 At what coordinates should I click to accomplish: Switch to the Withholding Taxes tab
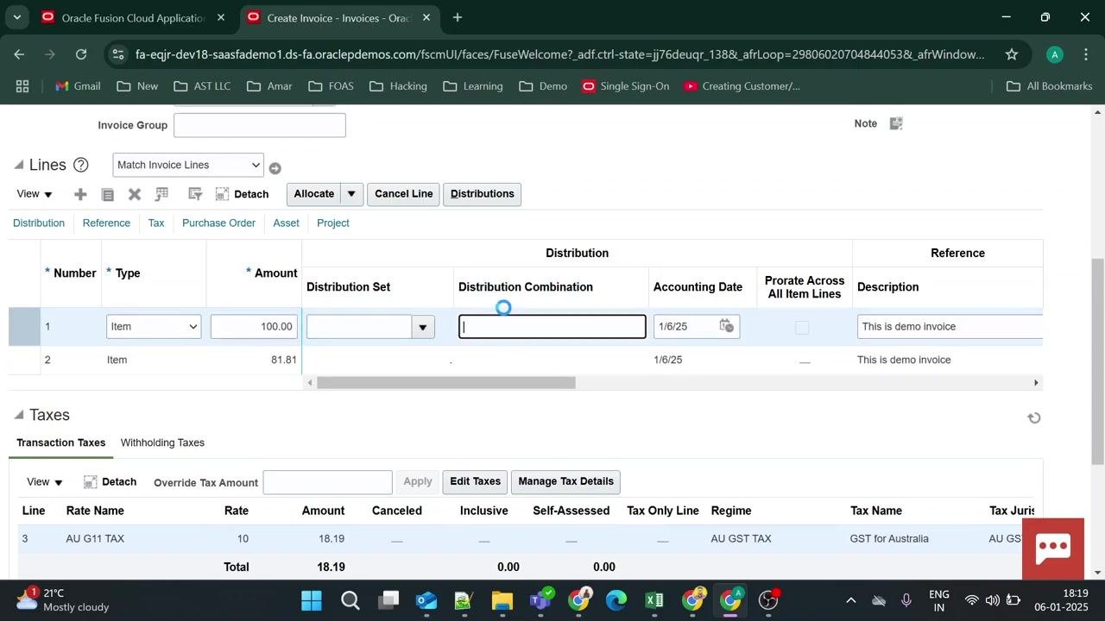click(x=162, y=442)
